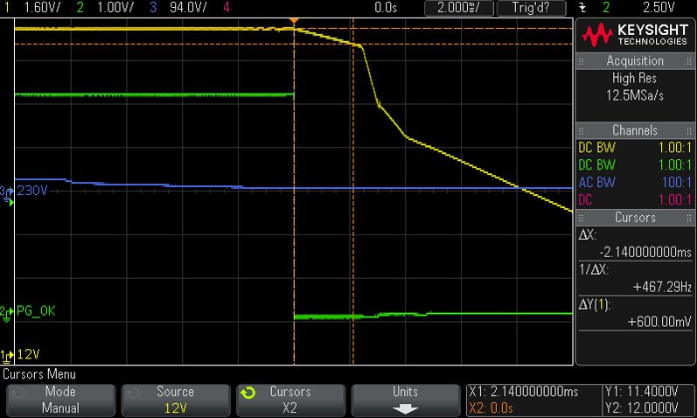Click the Keysight Technologies logo
The height and width of the screenshot is (418, 697).
click(x=636, y=35)
